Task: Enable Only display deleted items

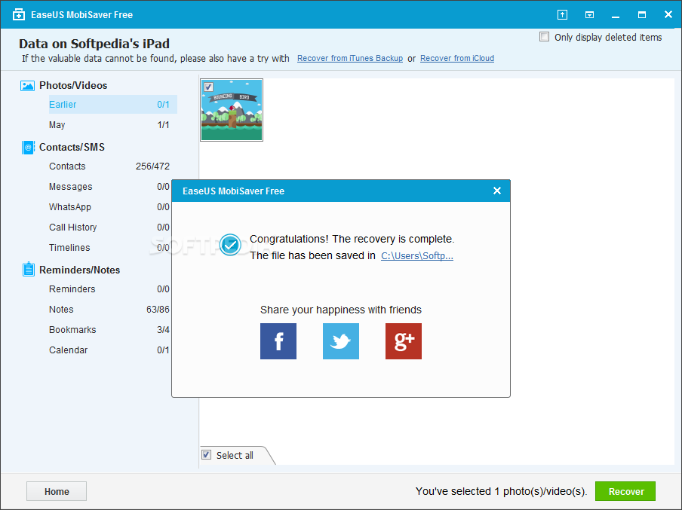Action: pyautogui.click(x=544, y=37)
